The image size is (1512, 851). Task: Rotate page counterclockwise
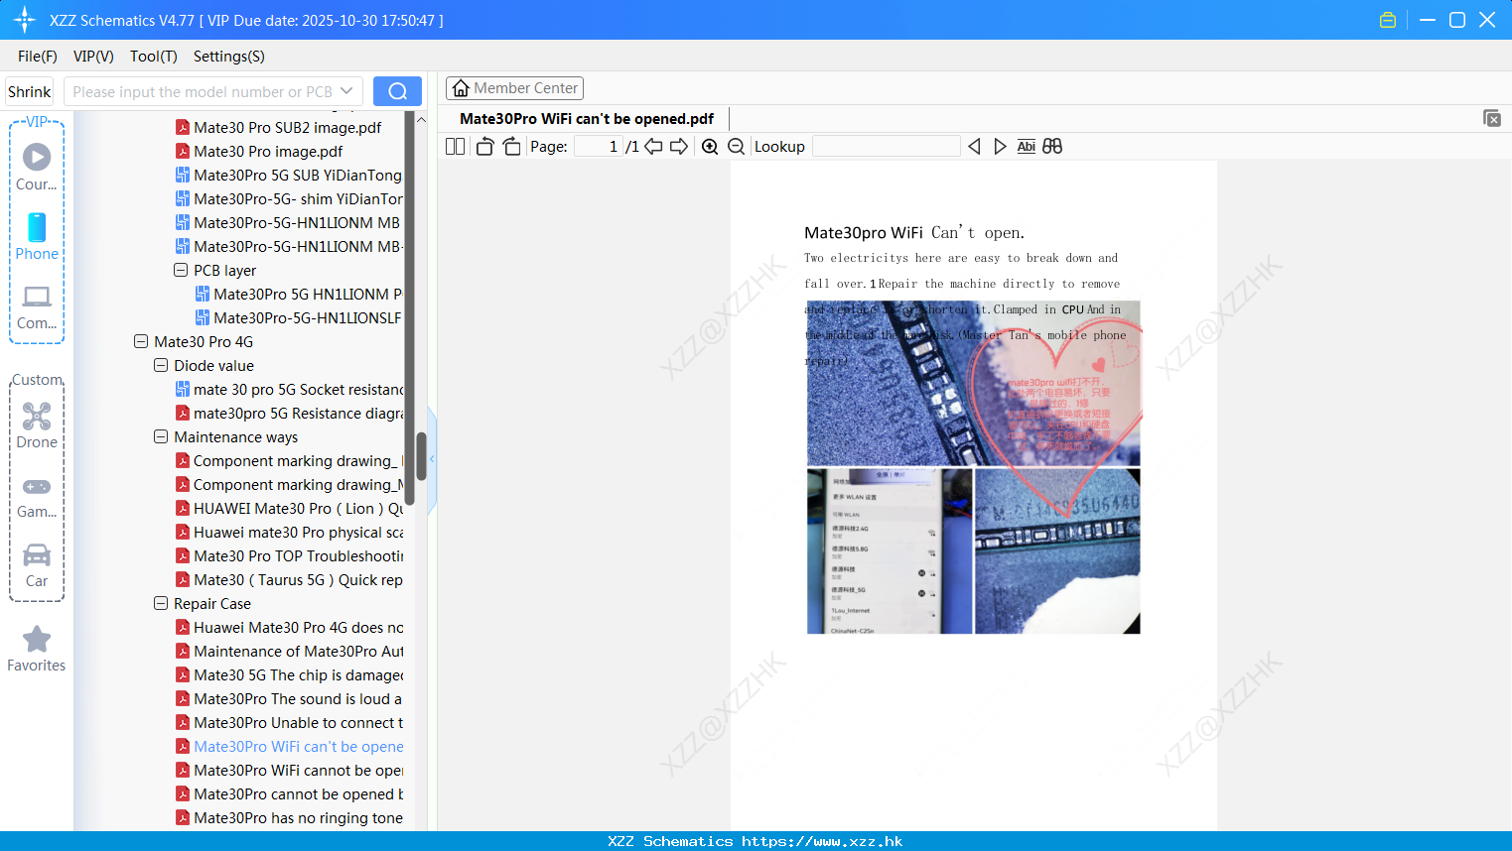point(484,147)
